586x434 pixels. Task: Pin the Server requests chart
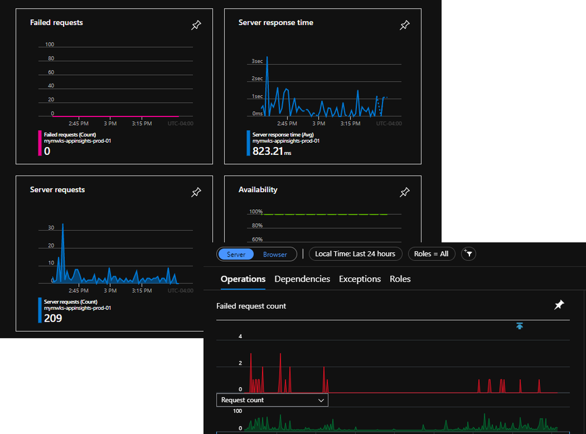(196, 192)
